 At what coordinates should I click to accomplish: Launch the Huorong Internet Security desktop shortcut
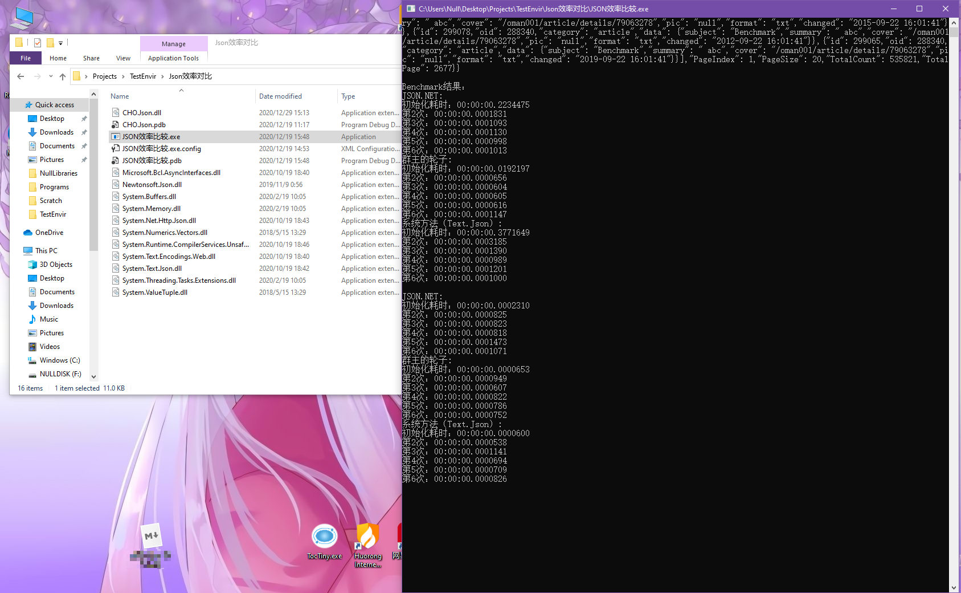(x=368, y=546)
